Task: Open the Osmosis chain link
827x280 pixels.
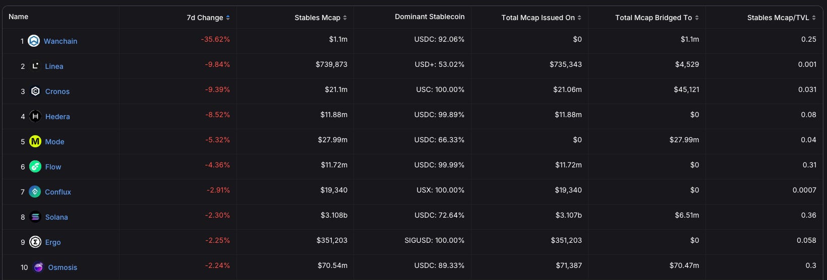Action: [63, 267]
